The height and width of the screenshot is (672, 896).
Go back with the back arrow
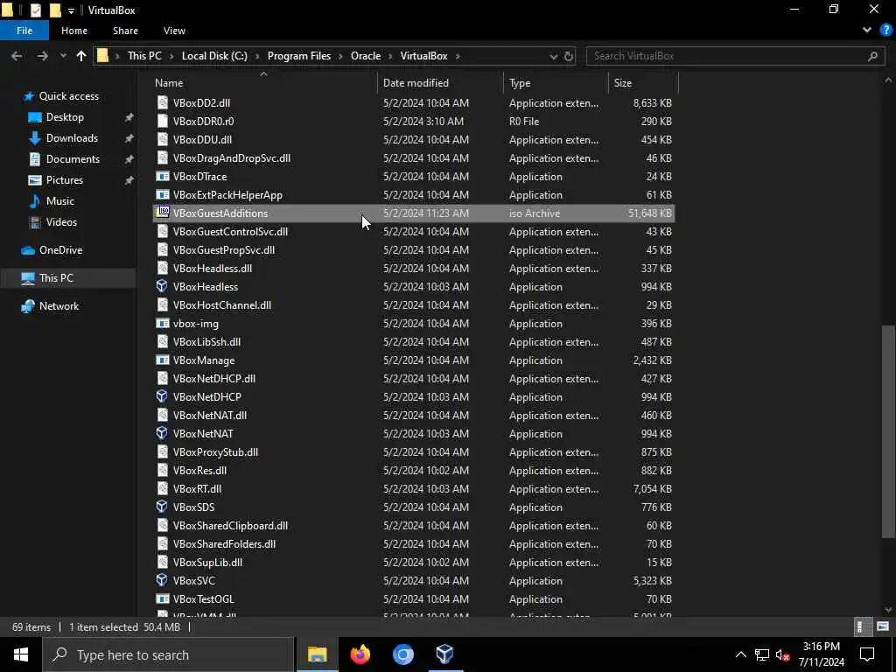coord(17,56)
